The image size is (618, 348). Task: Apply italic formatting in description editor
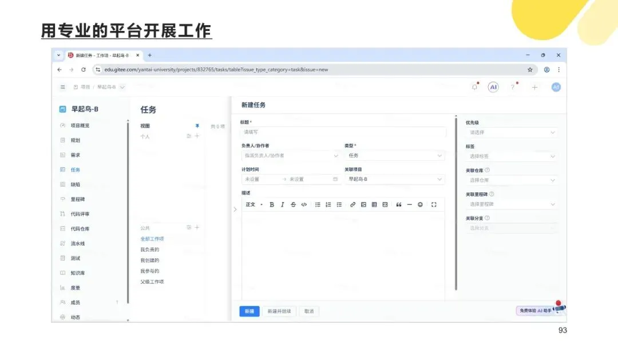[x=282, y=204]
